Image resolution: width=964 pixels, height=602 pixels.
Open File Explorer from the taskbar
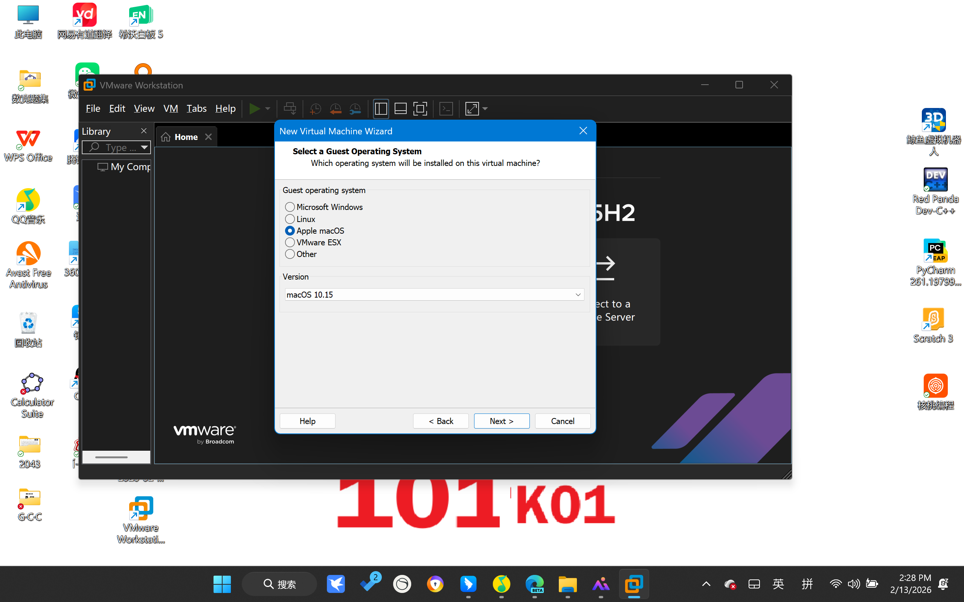coord(567,584)
